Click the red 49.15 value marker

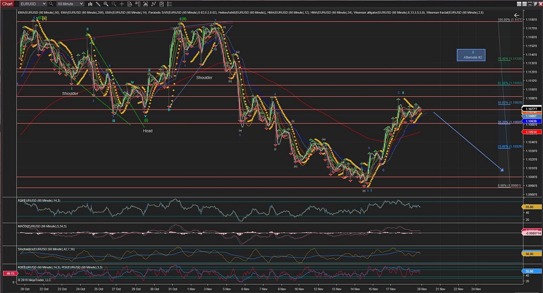coord(10,273)
